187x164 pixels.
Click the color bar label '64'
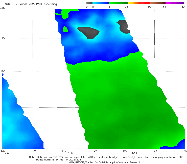click(x=165, y=7)
